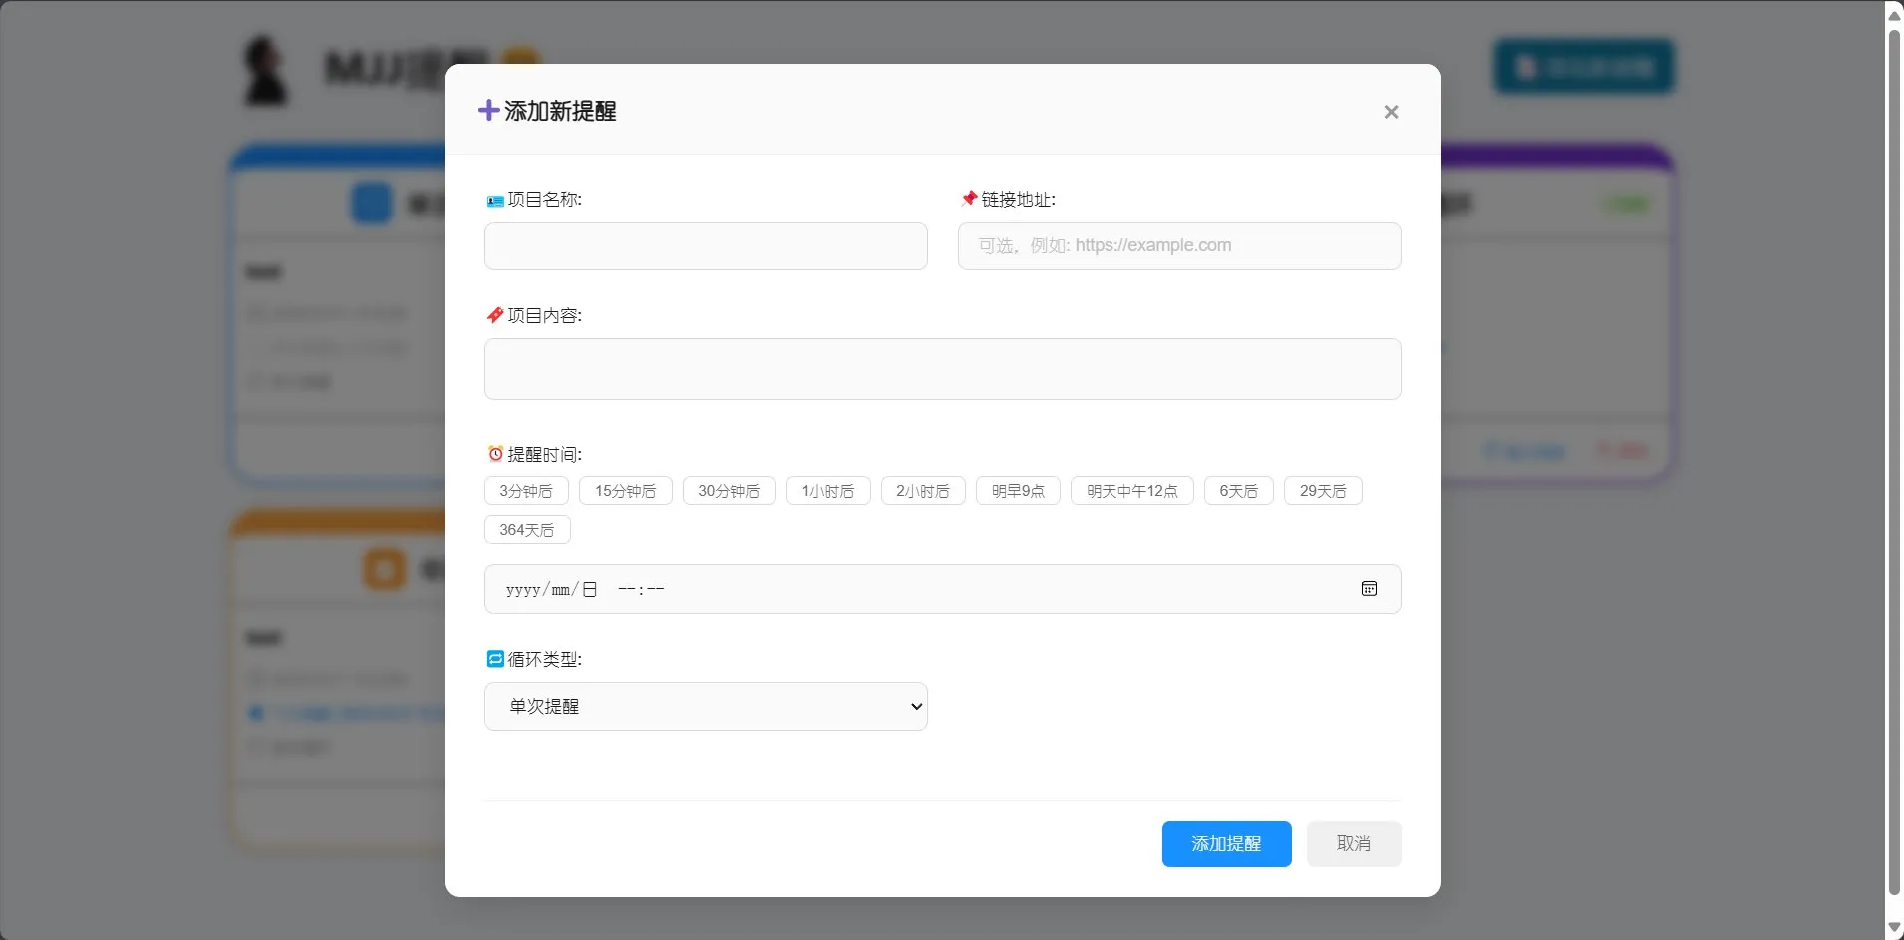Image resolution: width=1904 pixels, height=940 pixels.
Task: Choose the 29天后 preset
Action: point(1323,491)
